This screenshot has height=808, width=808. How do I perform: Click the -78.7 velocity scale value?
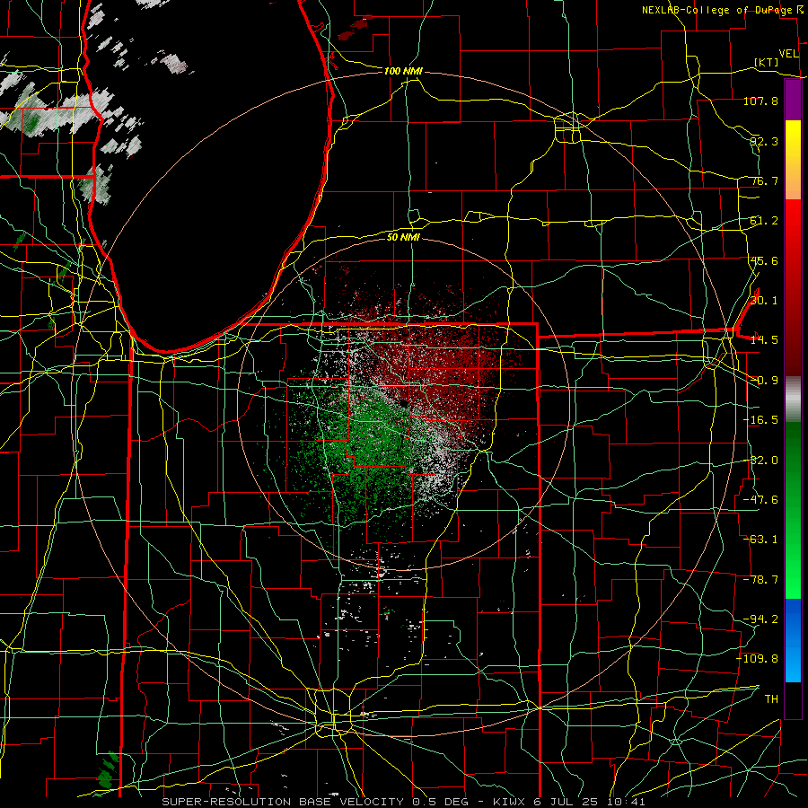pos(760,580)
